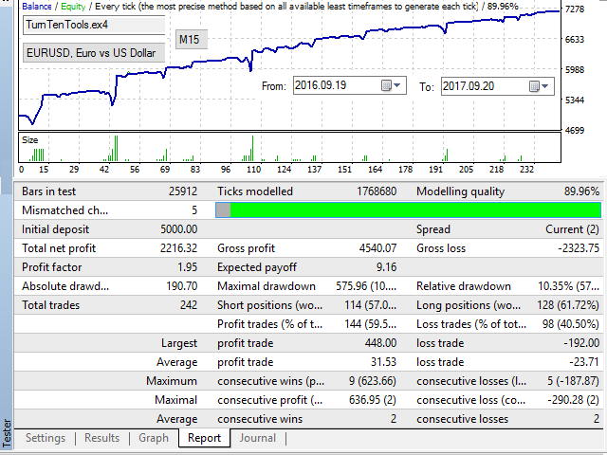The image size is (607, 455).
Task: Select the Profit factor value 1.95
Action: click(x=185, y=267)
